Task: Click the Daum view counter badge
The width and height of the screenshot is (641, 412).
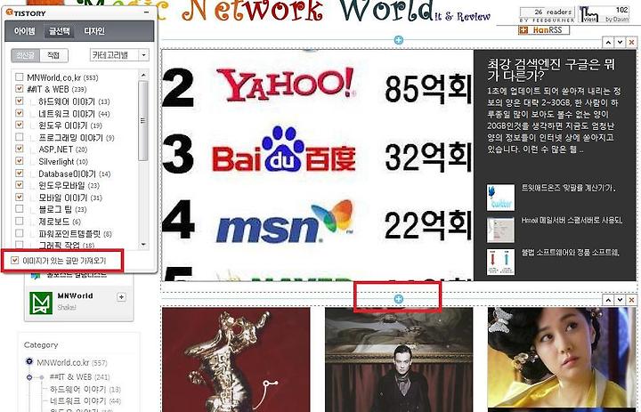Action: click(604, 15)
